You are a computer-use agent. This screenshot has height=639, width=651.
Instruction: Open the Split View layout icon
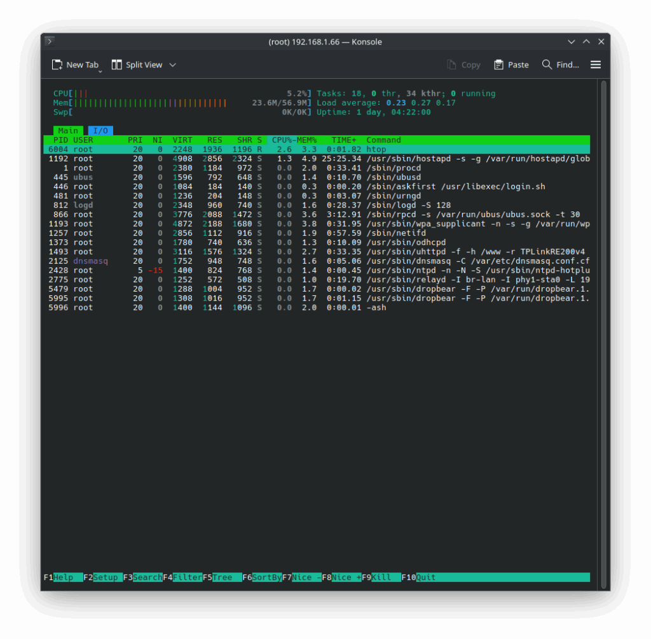pyautogui.click(x=117, y=65)
